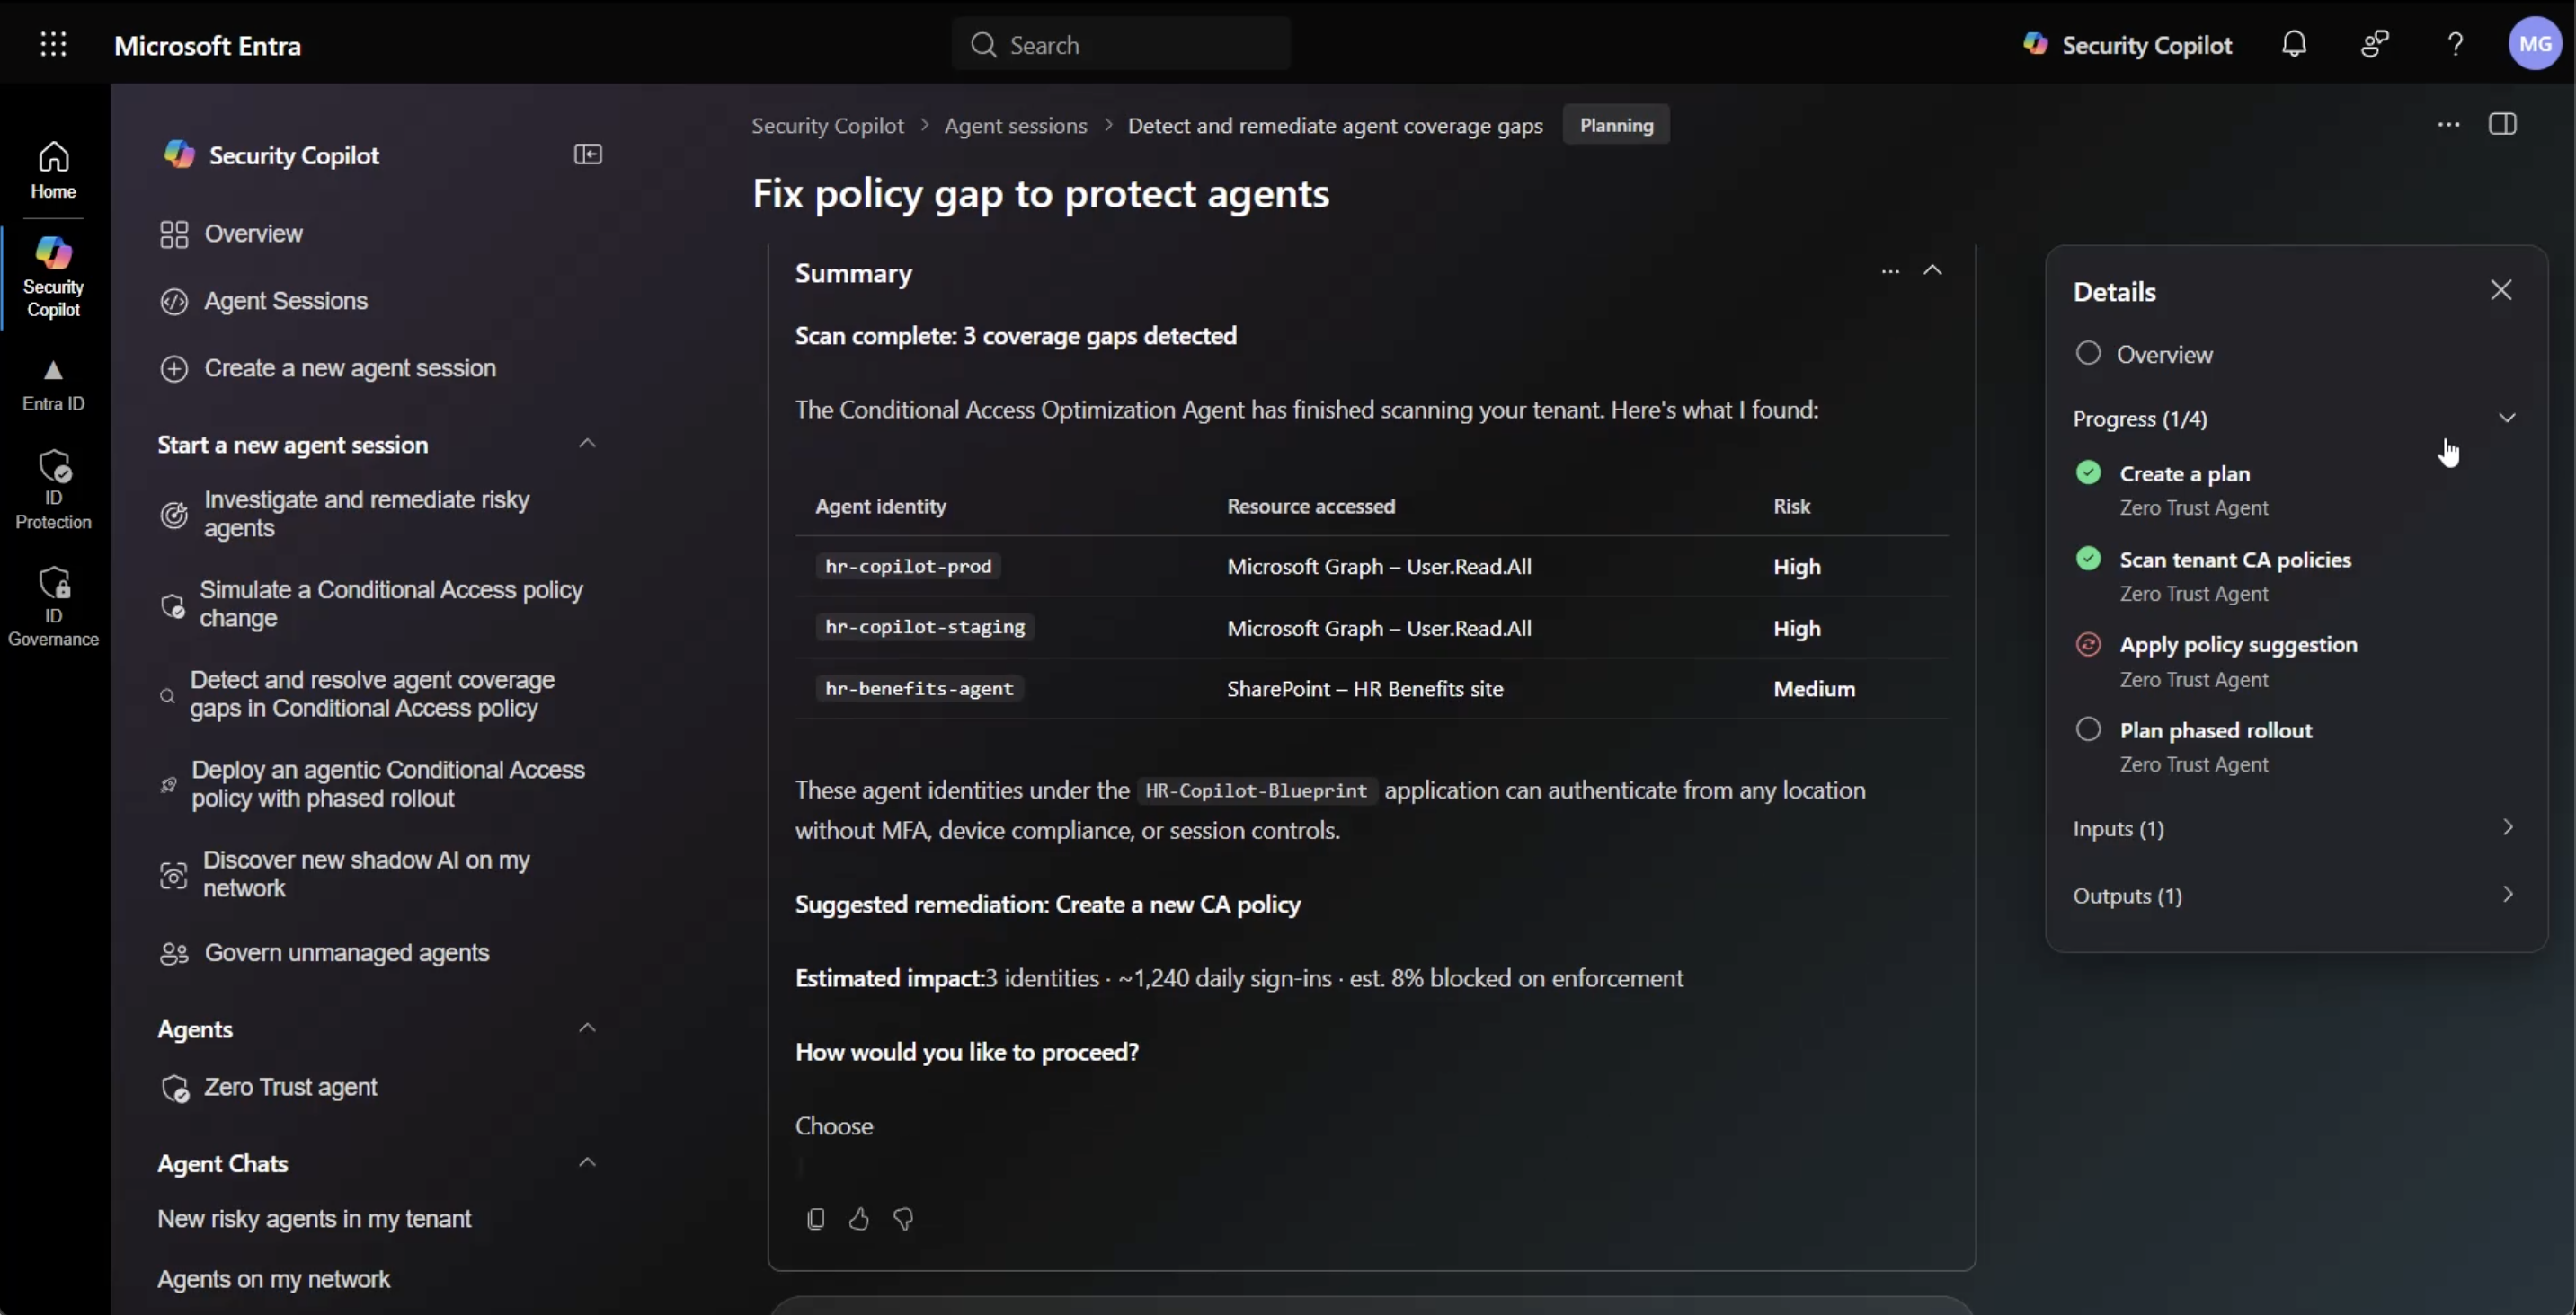The height and width of the screenshot is (1315, 2576).
Task: Open the MG account avatar
Action: click(x=2535, y=44)
